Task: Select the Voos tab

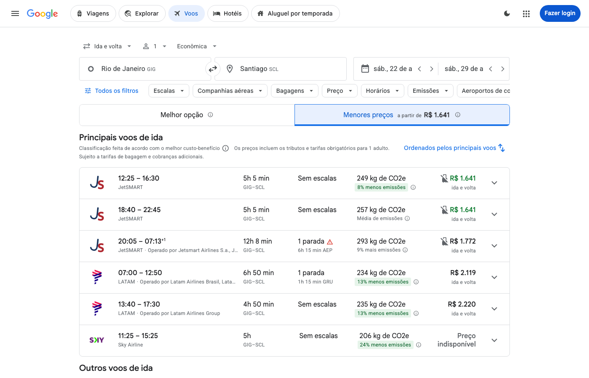Action: pos(186,13)
